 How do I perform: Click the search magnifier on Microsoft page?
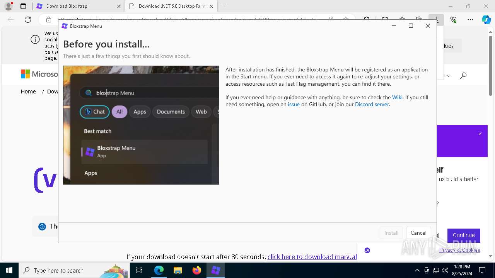click(x=463, y=75)
